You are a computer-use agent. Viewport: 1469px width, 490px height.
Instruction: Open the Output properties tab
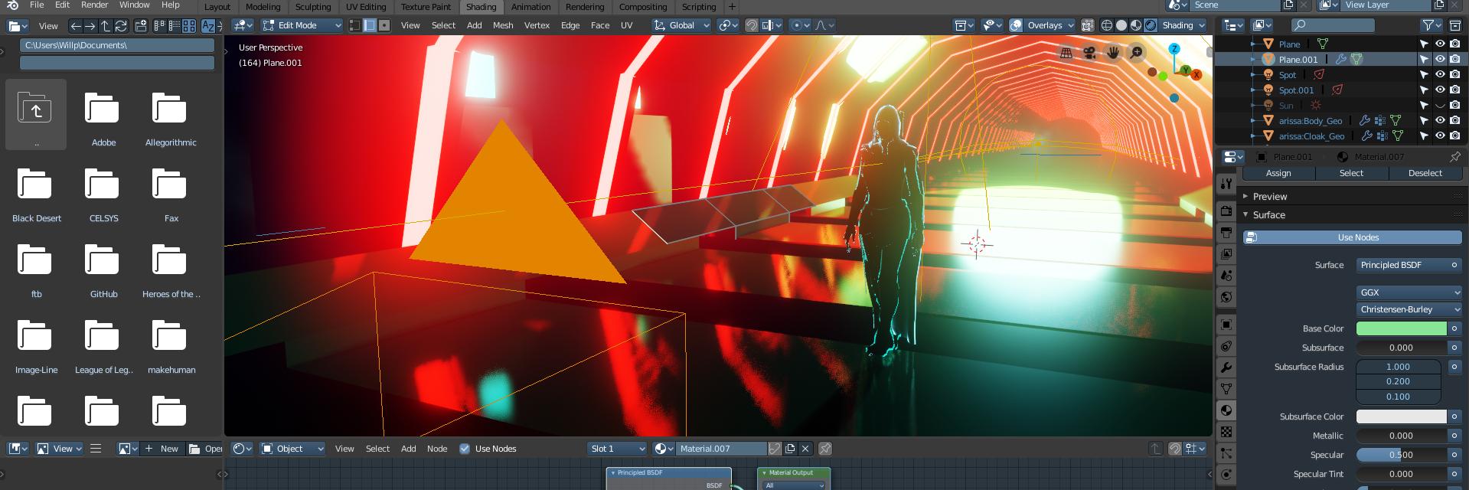(x=1226, y=233)
